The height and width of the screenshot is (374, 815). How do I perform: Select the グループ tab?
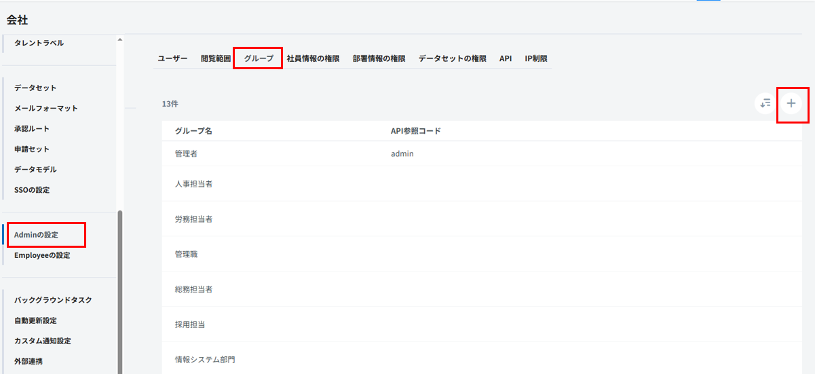(259, 59)
